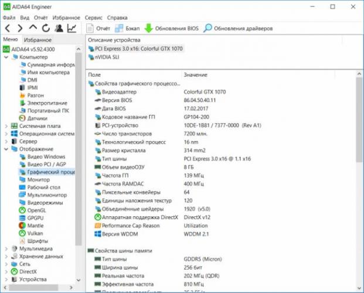
Task: Open Видеорежимы tree item
Action: pyautogui.click(x=41, y=203)
